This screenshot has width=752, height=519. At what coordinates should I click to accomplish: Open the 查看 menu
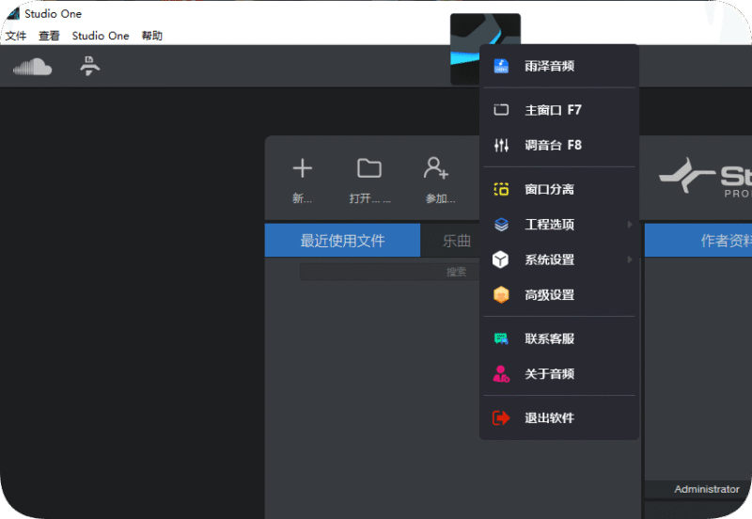49,36
